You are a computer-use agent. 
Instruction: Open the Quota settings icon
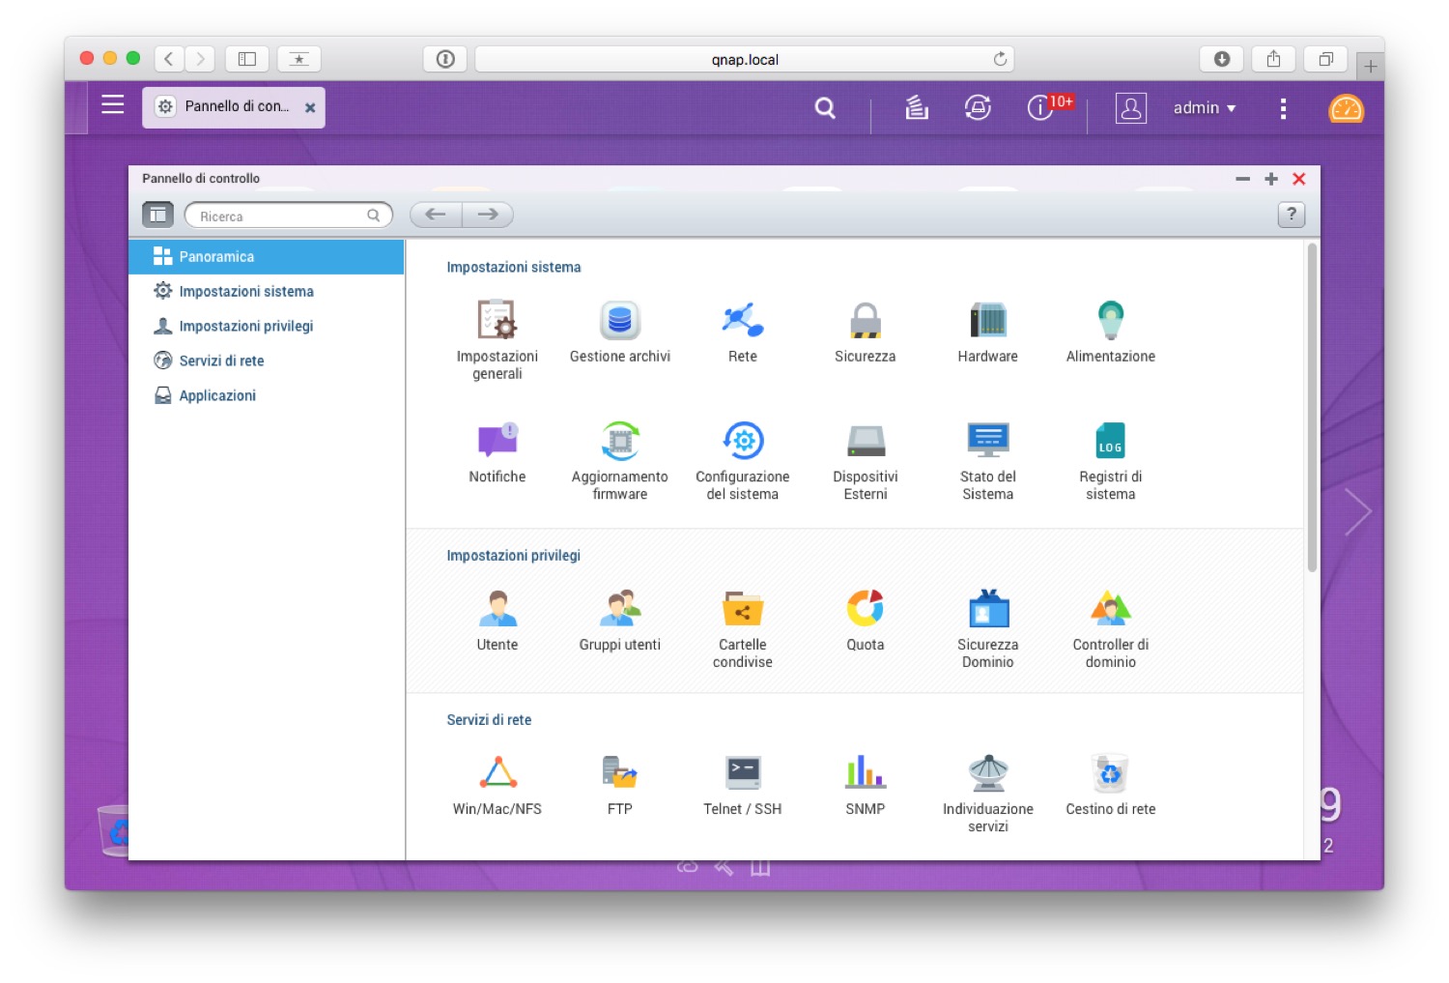(x=866, y=621)
